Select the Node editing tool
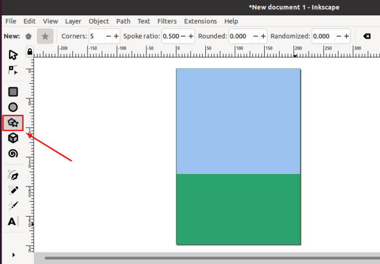 [13, 70]
